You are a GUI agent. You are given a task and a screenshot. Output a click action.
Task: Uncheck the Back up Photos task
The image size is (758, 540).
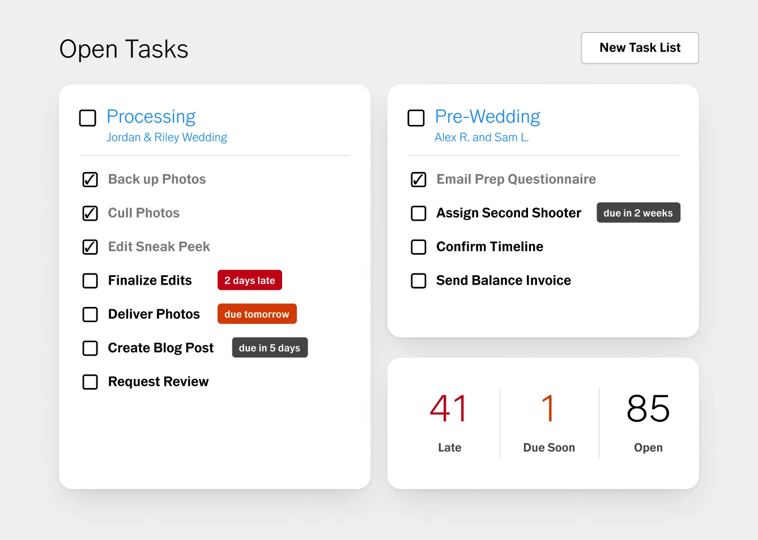click(x=90, y=179)
